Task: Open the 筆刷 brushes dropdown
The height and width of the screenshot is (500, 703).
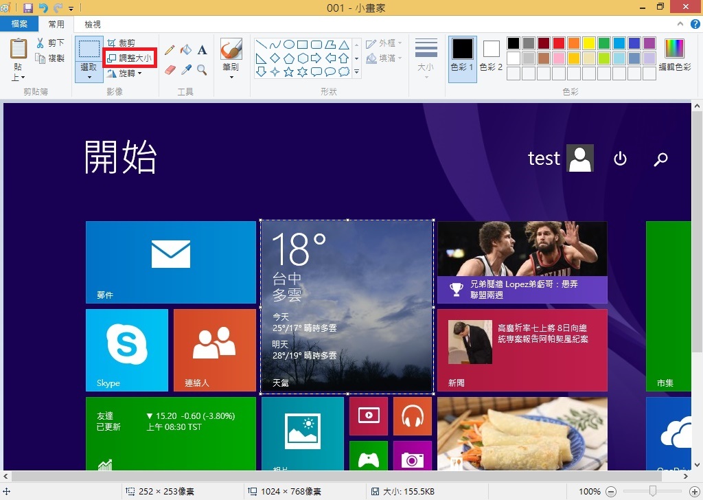Action: pos(231,77)
